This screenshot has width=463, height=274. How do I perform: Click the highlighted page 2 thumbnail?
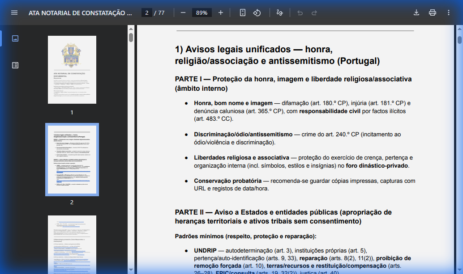(x=72, y=159)
